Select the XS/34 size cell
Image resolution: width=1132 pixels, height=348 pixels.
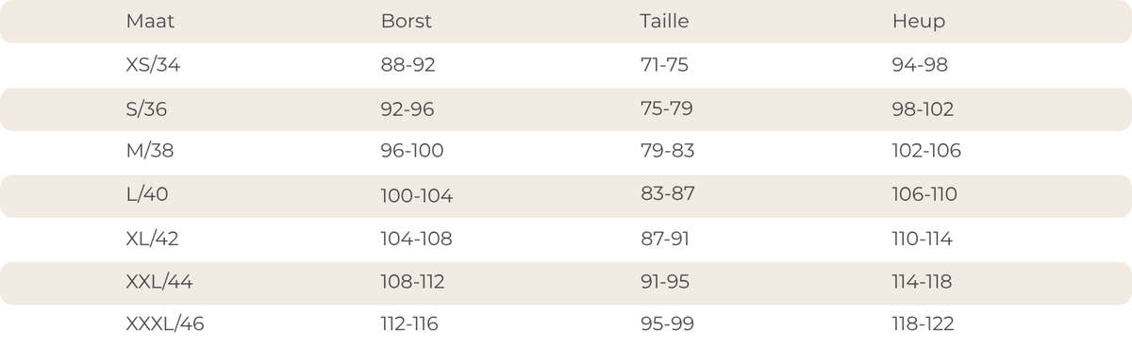pos(153,65)
